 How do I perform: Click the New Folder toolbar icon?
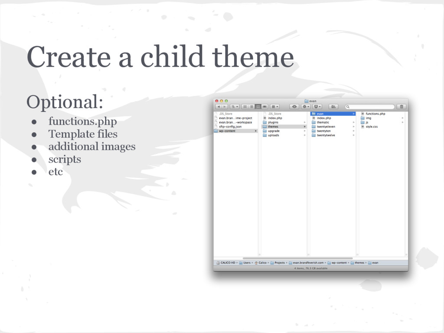pyautogui.click(x=333, y=107)
